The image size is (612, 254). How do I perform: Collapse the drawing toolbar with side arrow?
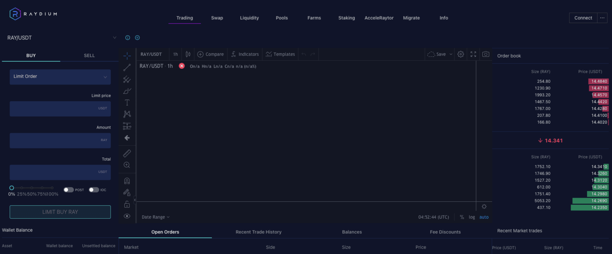pos(134,200)
